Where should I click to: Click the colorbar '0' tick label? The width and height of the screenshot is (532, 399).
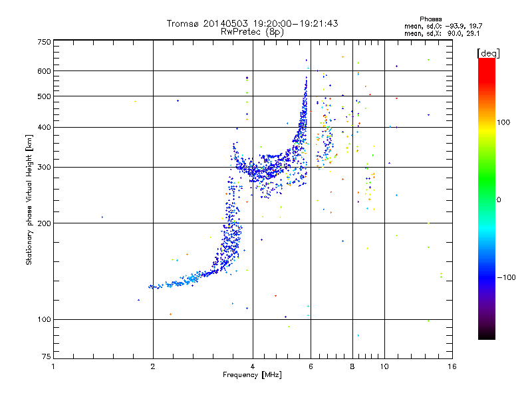(x=499, y=199)
